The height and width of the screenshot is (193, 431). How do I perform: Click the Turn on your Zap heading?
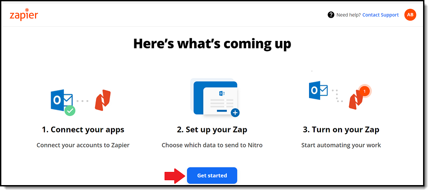pyautogui.click(x=341, y=130)
